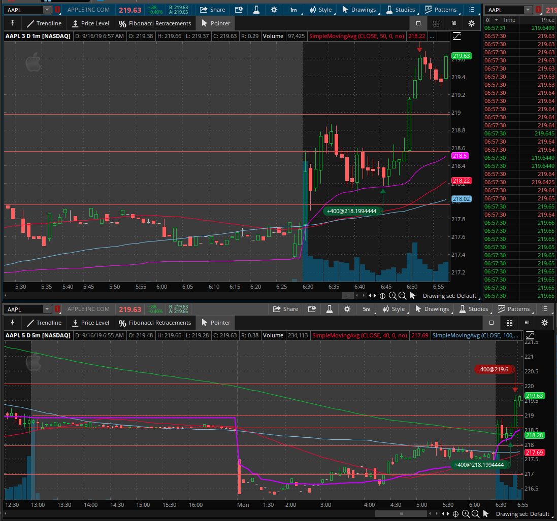Zoom in on the top chart
557x521 pixels.
pos(392,296)
